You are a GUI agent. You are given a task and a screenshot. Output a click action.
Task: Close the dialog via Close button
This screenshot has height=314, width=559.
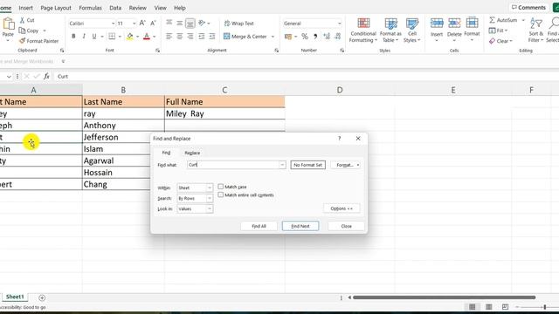(x=346, y=226)
